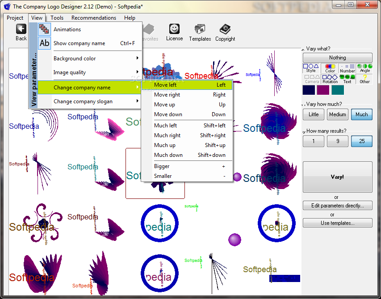Click Use templates button
The image size is (381, 299).
[x=338, y=223]
